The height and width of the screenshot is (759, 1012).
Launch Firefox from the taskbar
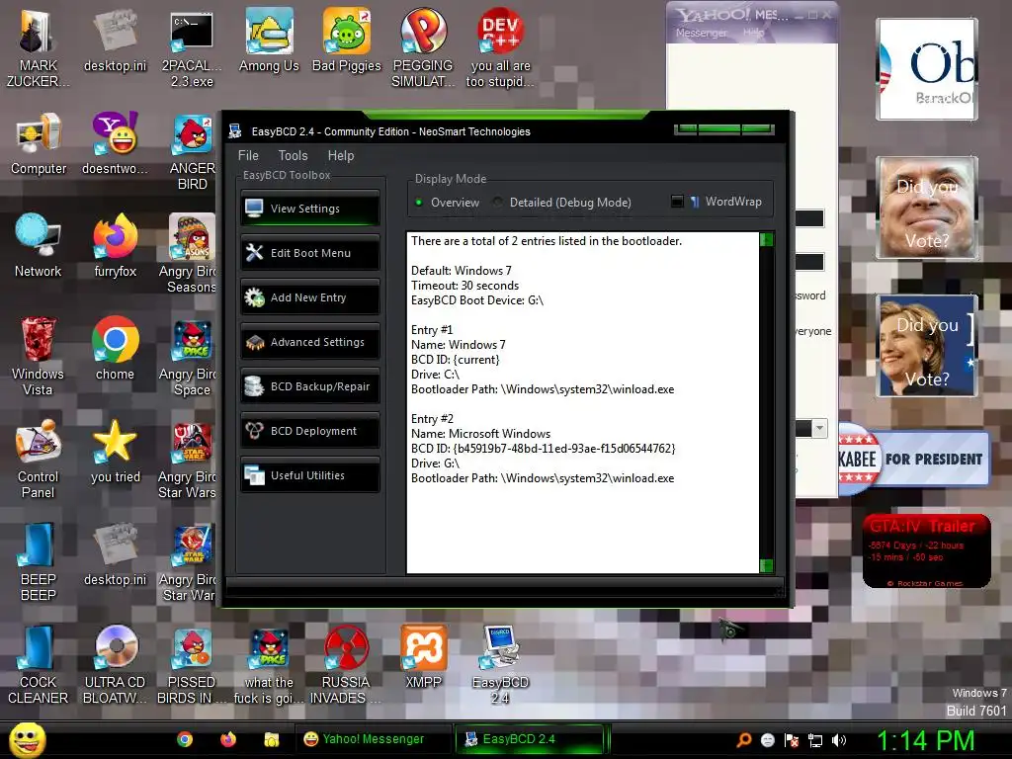(x=228, y=739)
